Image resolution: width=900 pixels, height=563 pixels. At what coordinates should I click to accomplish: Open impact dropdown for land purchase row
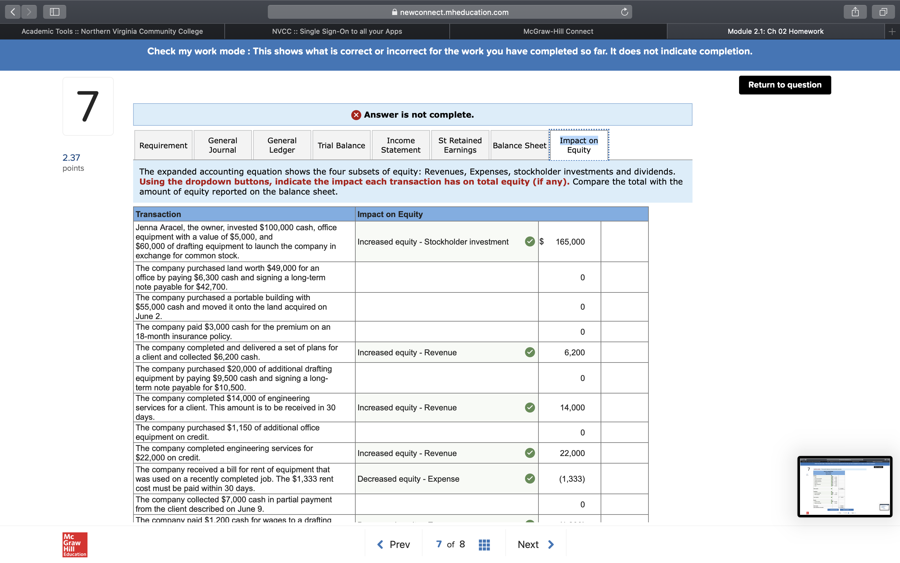pyautogui.click(x=446, y=277)
